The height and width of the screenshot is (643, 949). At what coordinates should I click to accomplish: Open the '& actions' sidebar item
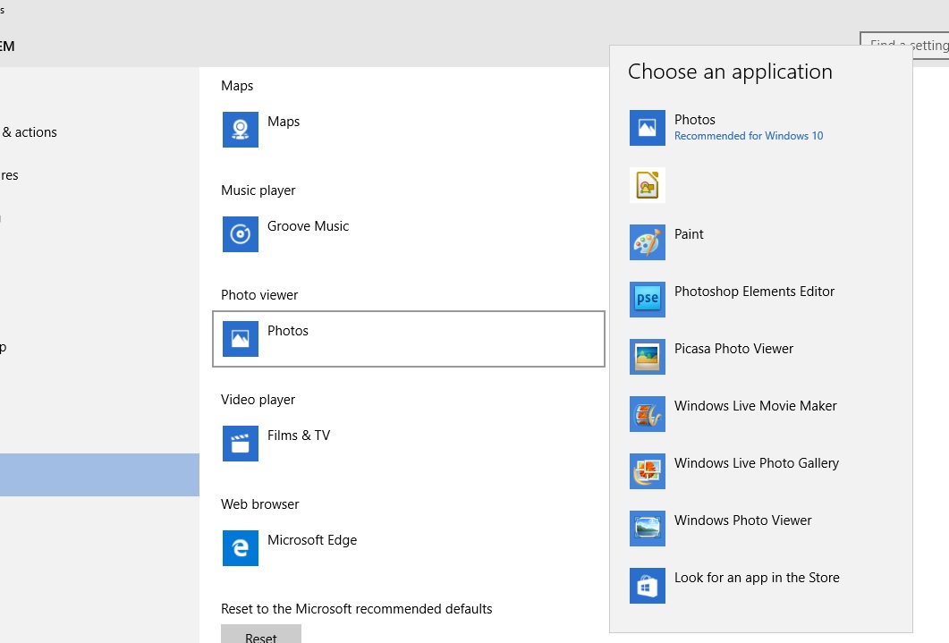click(x=29, y=132)
